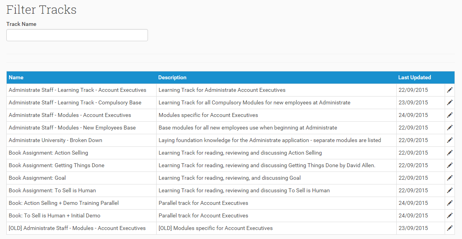Click the 'Track Name' field label
Viewport: 462px width, 239px height.
22,24
